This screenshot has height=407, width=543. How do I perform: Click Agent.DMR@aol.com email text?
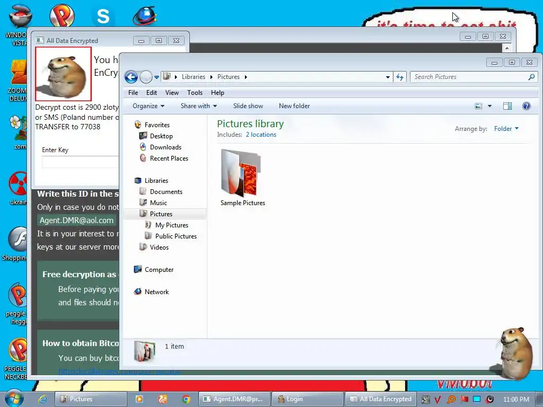pyautogui.click(x=76, y=220)
